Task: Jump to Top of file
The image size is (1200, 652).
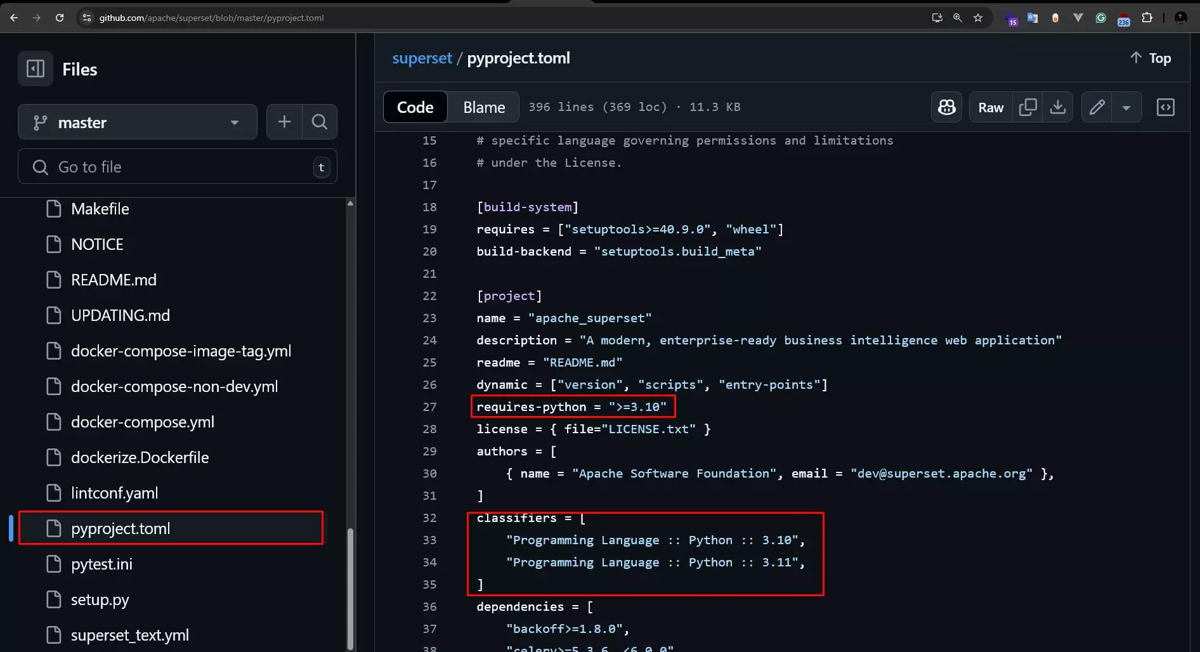Action: (x=1151, y=58)
